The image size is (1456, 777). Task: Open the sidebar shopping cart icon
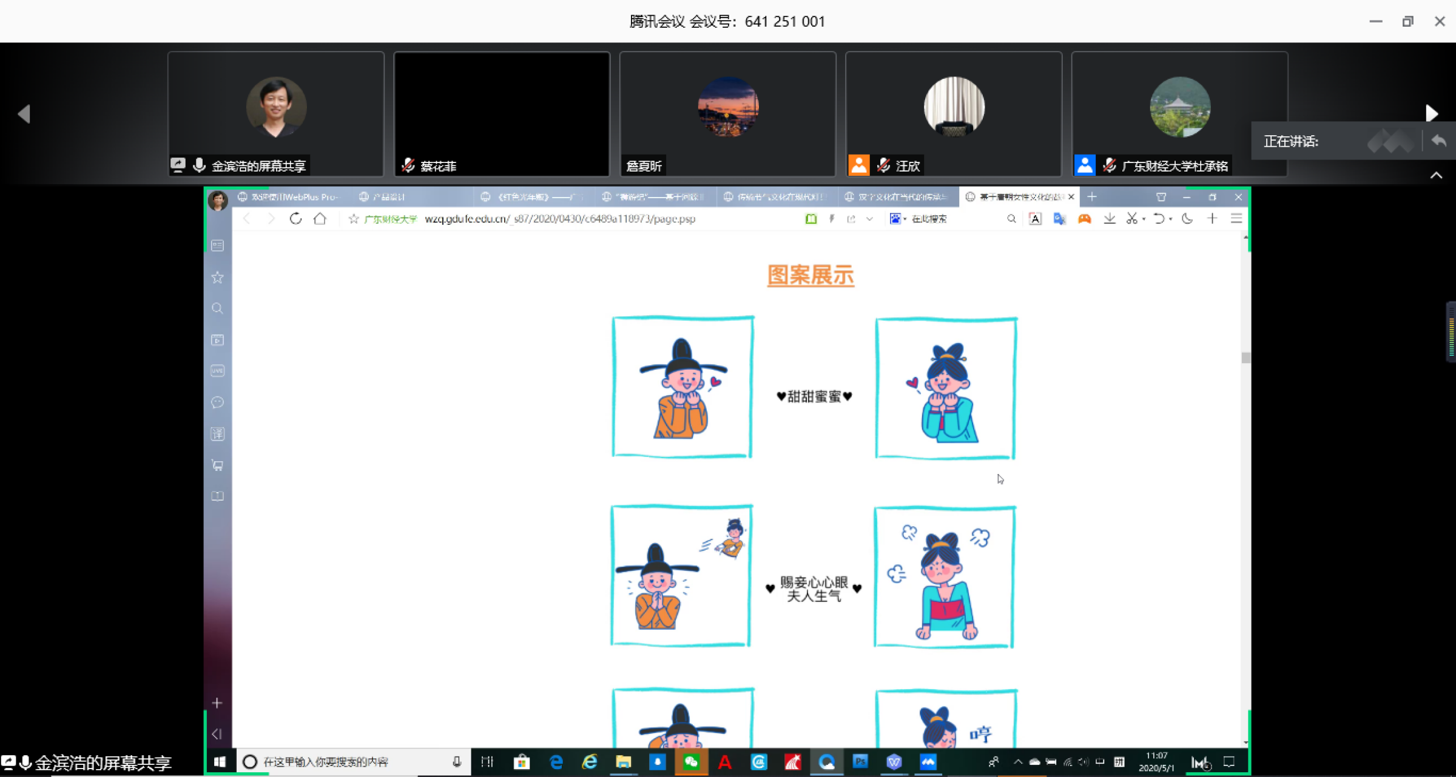[x=217, y=465]
